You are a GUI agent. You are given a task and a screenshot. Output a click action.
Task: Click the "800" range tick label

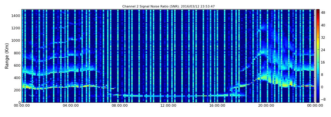click(x=17, y=53)
